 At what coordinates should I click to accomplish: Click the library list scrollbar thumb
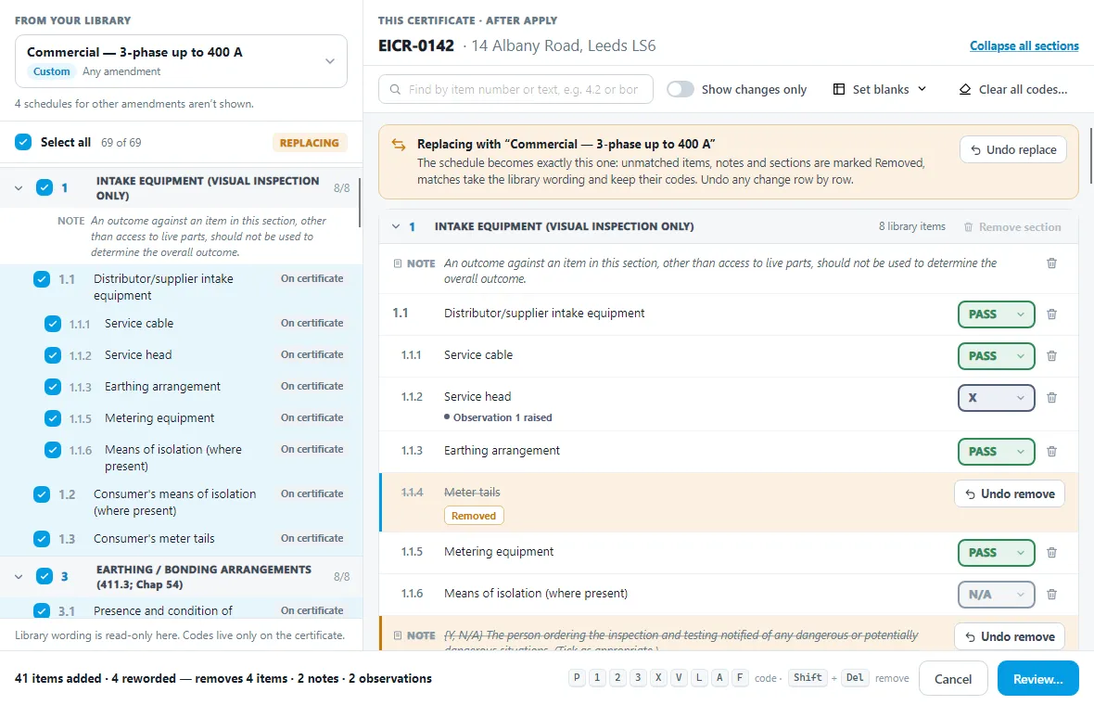pyautogui.click(x=360, y=202)
